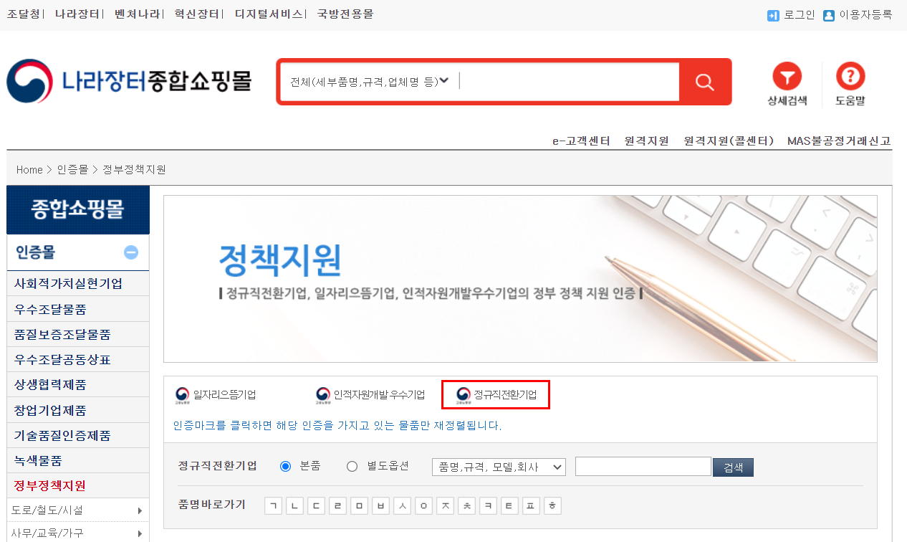Go to 국방전용몰 top link
Image resolution: width=907 pixels, height=542 pixels.
tap(345, 14)
